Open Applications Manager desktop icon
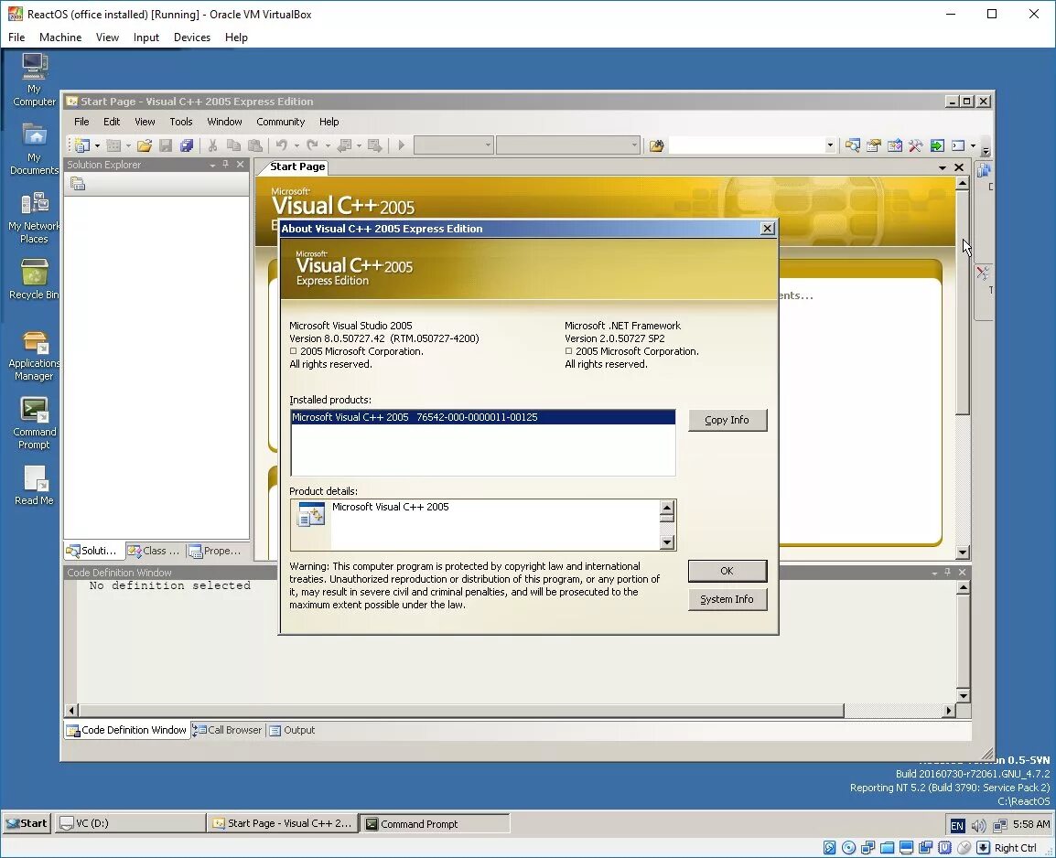Image resolution: width=1056 pixels, height=858 pixels. [35, 357]
